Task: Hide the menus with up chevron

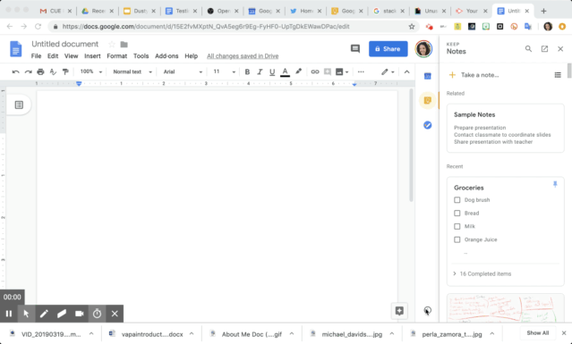Action: tap(406, 72)
